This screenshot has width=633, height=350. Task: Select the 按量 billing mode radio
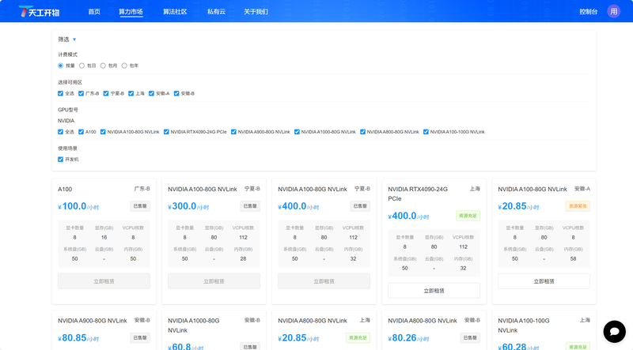61,66
